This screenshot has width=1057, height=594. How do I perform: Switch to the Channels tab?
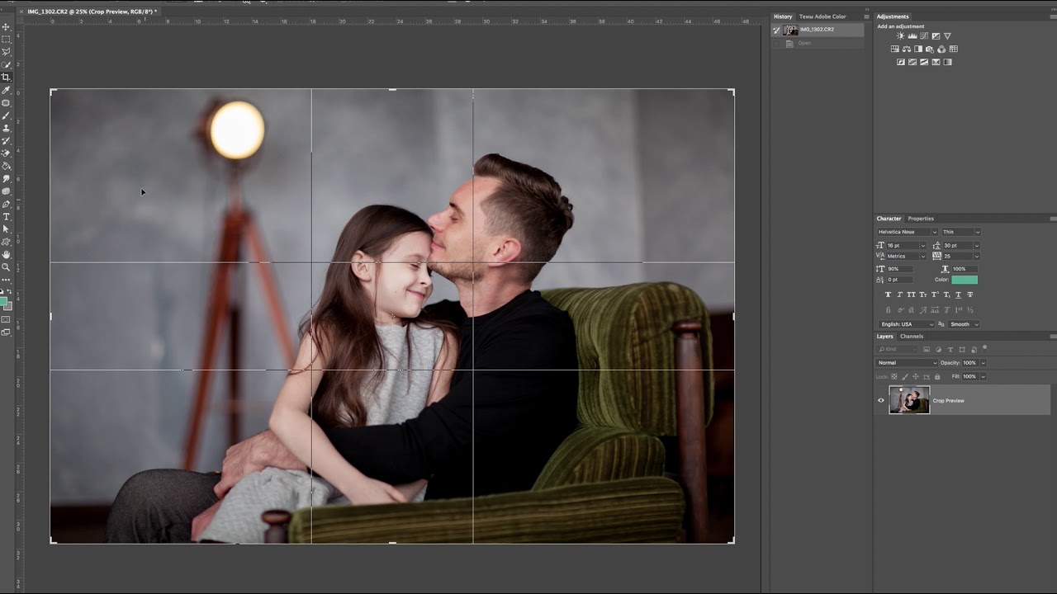(912, 337)
